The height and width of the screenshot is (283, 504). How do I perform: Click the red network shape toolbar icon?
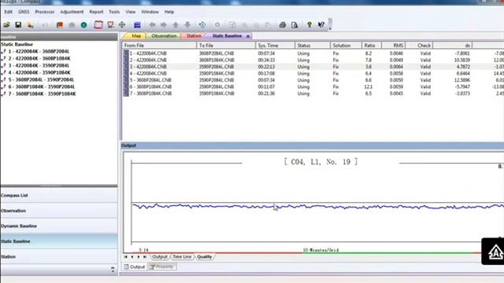click(x=110, y=24)
